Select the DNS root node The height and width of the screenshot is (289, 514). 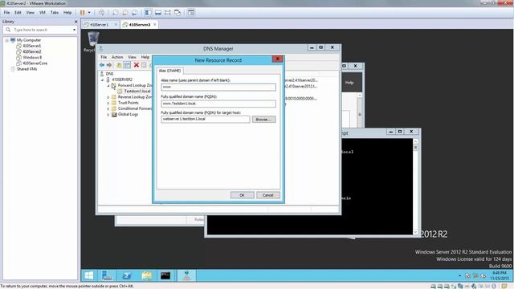pos(109,74)
